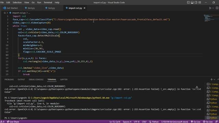Open the feedback icon at status bar end
Image resolution: width=219 pixels, height=123 pixels.
pyautogui.click(x=217, y=122)
